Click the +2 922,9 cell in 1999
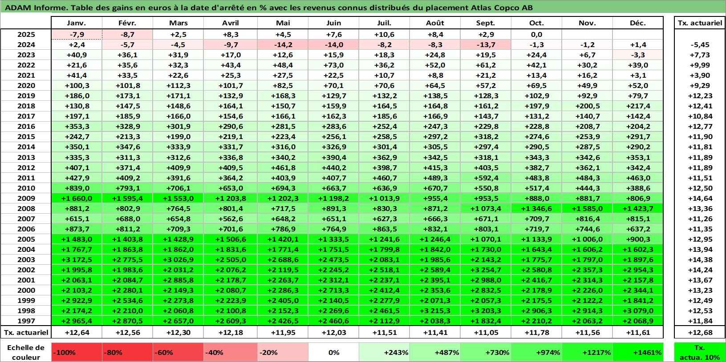The height and width of the screenshot is (362, 726). coord(77,300)
